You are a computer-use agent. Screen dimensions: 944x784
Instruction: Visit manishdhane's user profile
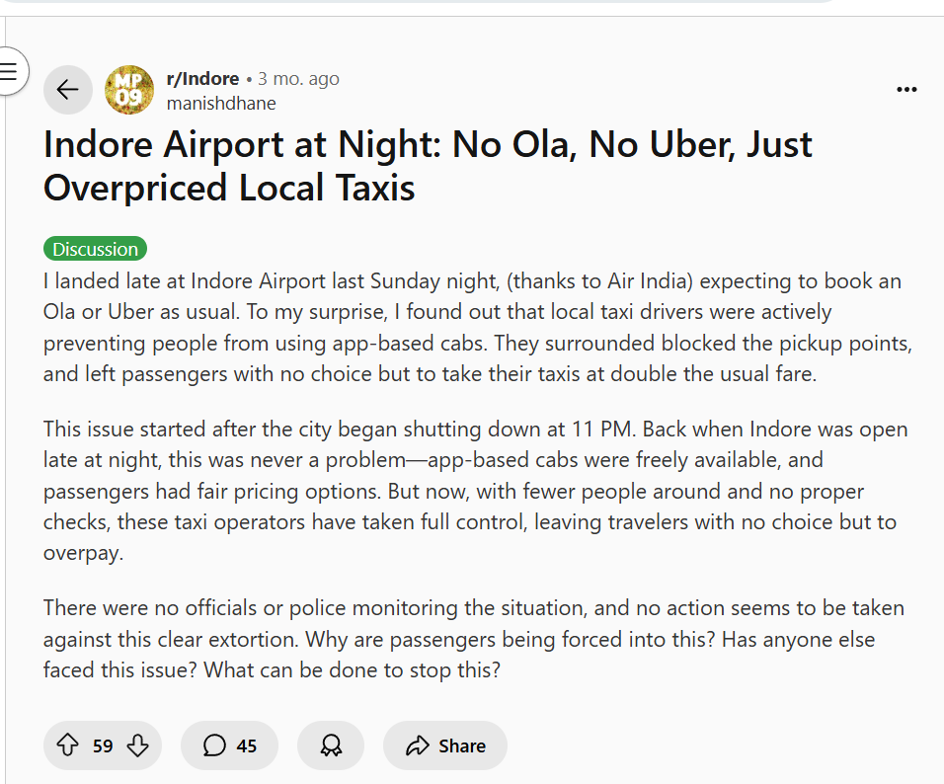pos(221,103)
